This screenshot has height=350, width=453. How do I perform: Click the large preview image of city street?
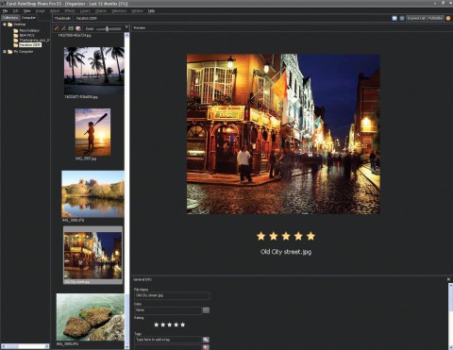283,134
